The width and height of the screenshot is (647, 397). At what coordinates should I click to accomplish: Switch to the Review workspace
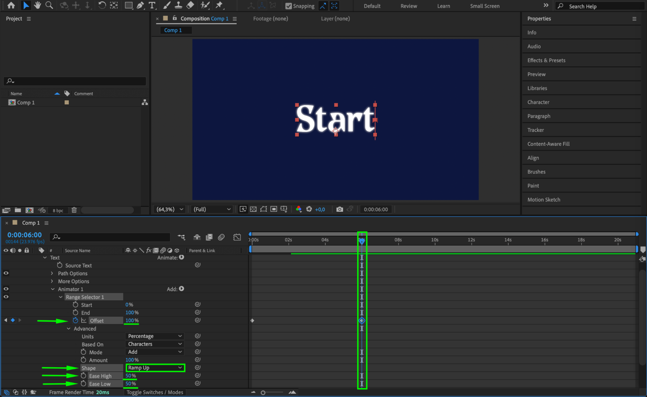pos(408,6)
